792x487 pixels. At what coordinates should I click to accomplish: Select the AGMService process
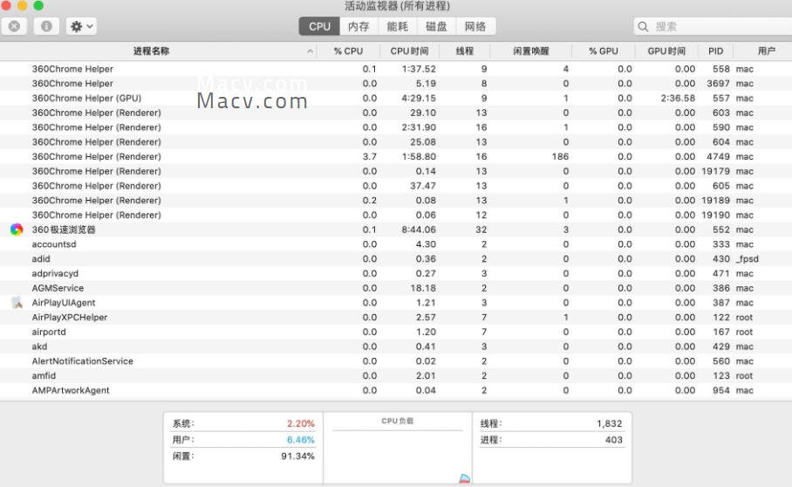[x=58, y=288]
